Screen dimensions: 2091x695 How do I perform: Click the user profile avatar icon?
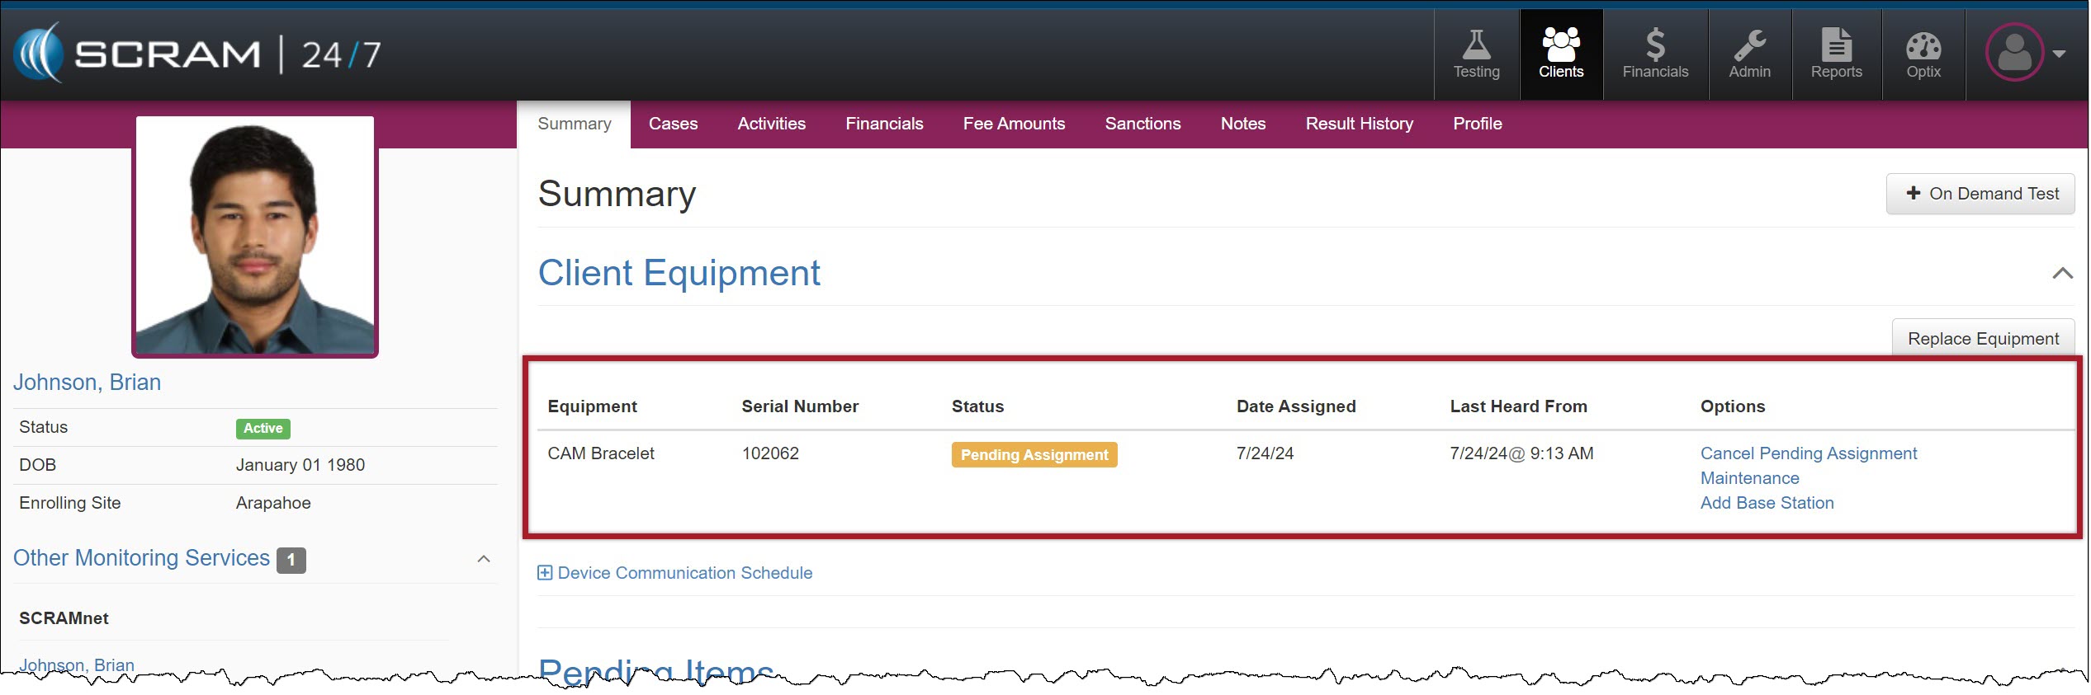click(x=2014, y=53)
